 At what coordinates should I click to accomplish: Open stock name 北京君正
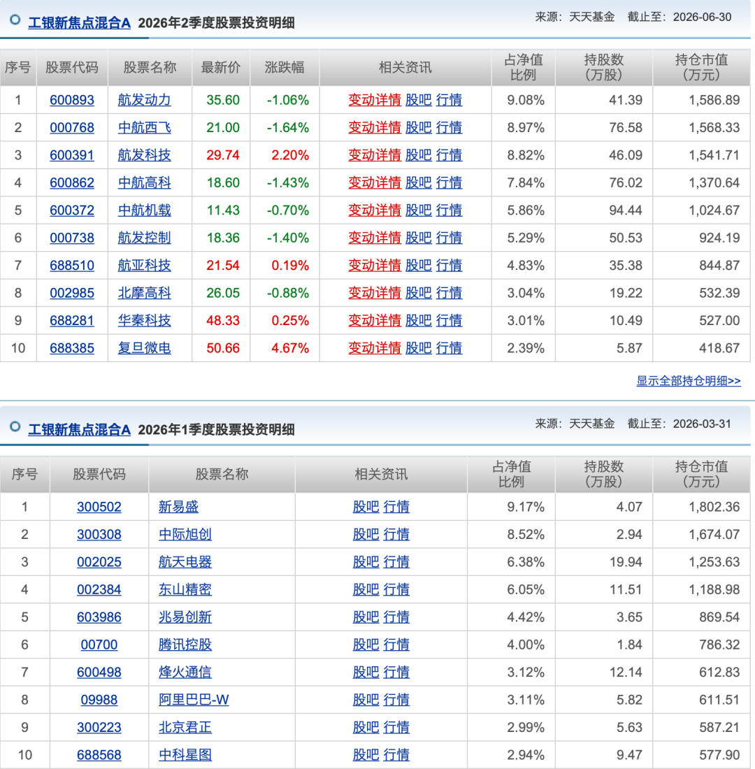[185, 727]
